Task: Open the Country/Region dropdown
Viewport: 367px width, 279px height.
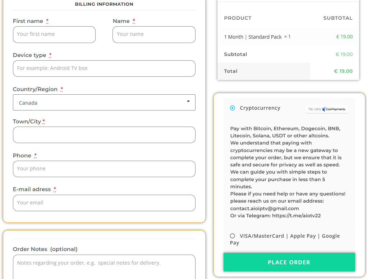Action: 104,103
